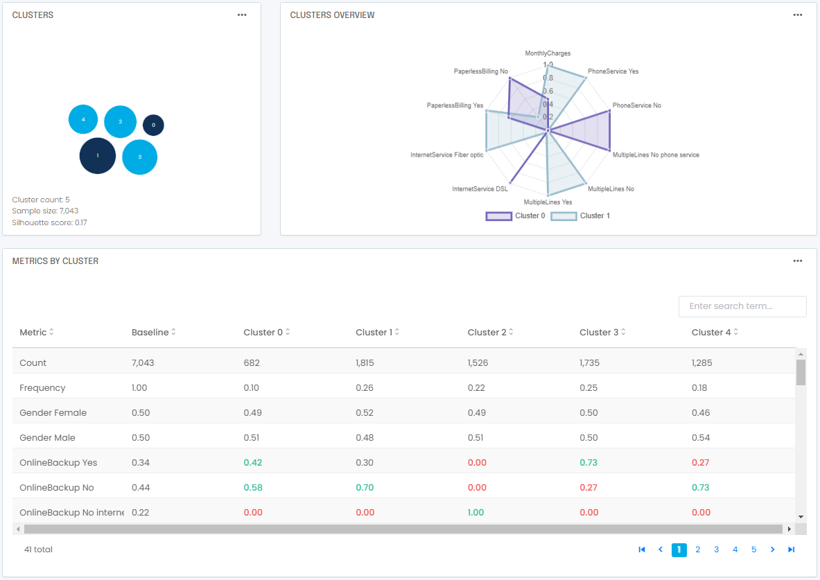Open the Clusters Overview ellipsis menu
The image size is (820, 580).
point(798,15)
